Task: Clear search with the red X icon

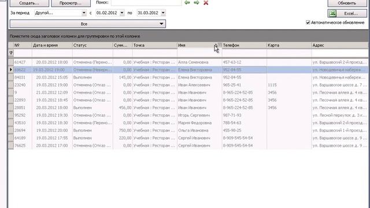Action: pos(206,3)
